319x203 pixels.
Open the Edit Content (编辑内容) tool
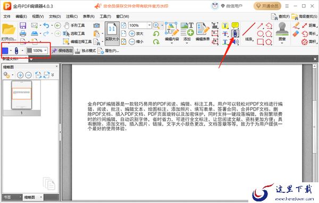coord(172,31)
